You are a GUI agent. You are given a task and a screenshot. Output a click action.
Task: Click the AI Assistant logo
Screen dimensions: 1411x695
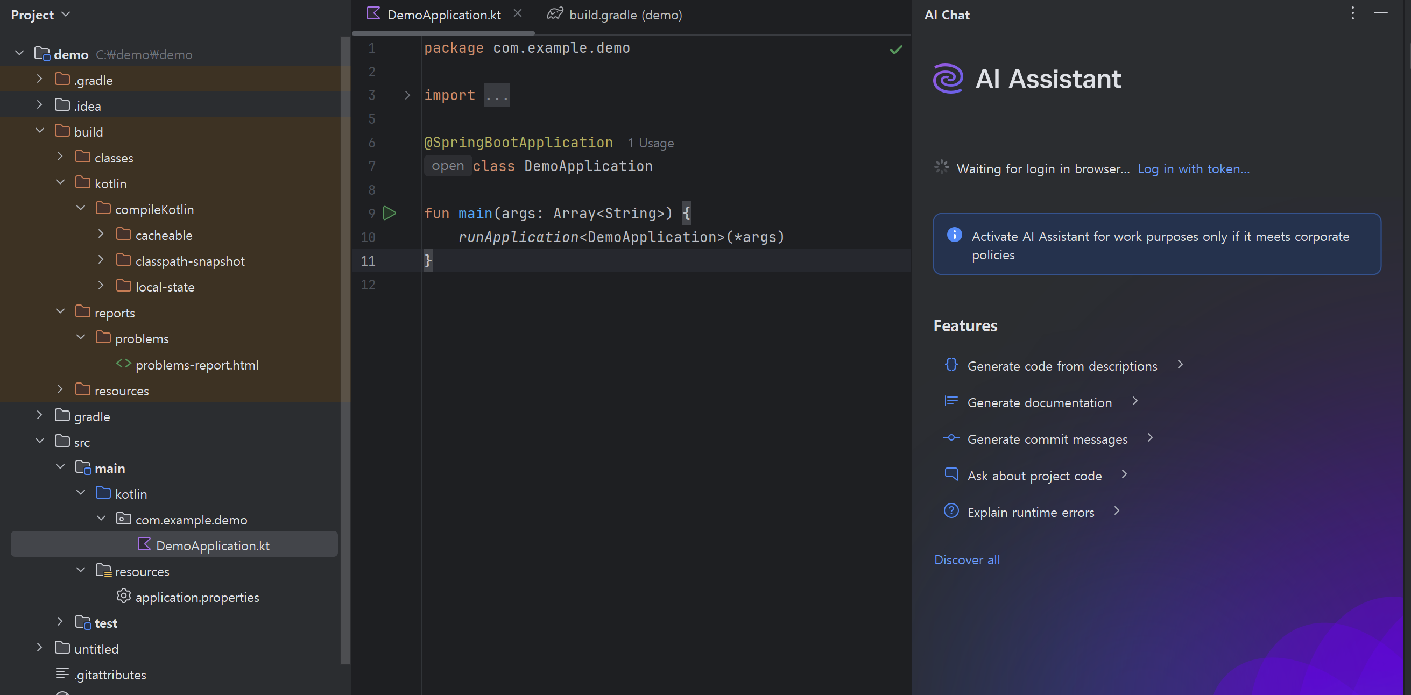point(948,79)
